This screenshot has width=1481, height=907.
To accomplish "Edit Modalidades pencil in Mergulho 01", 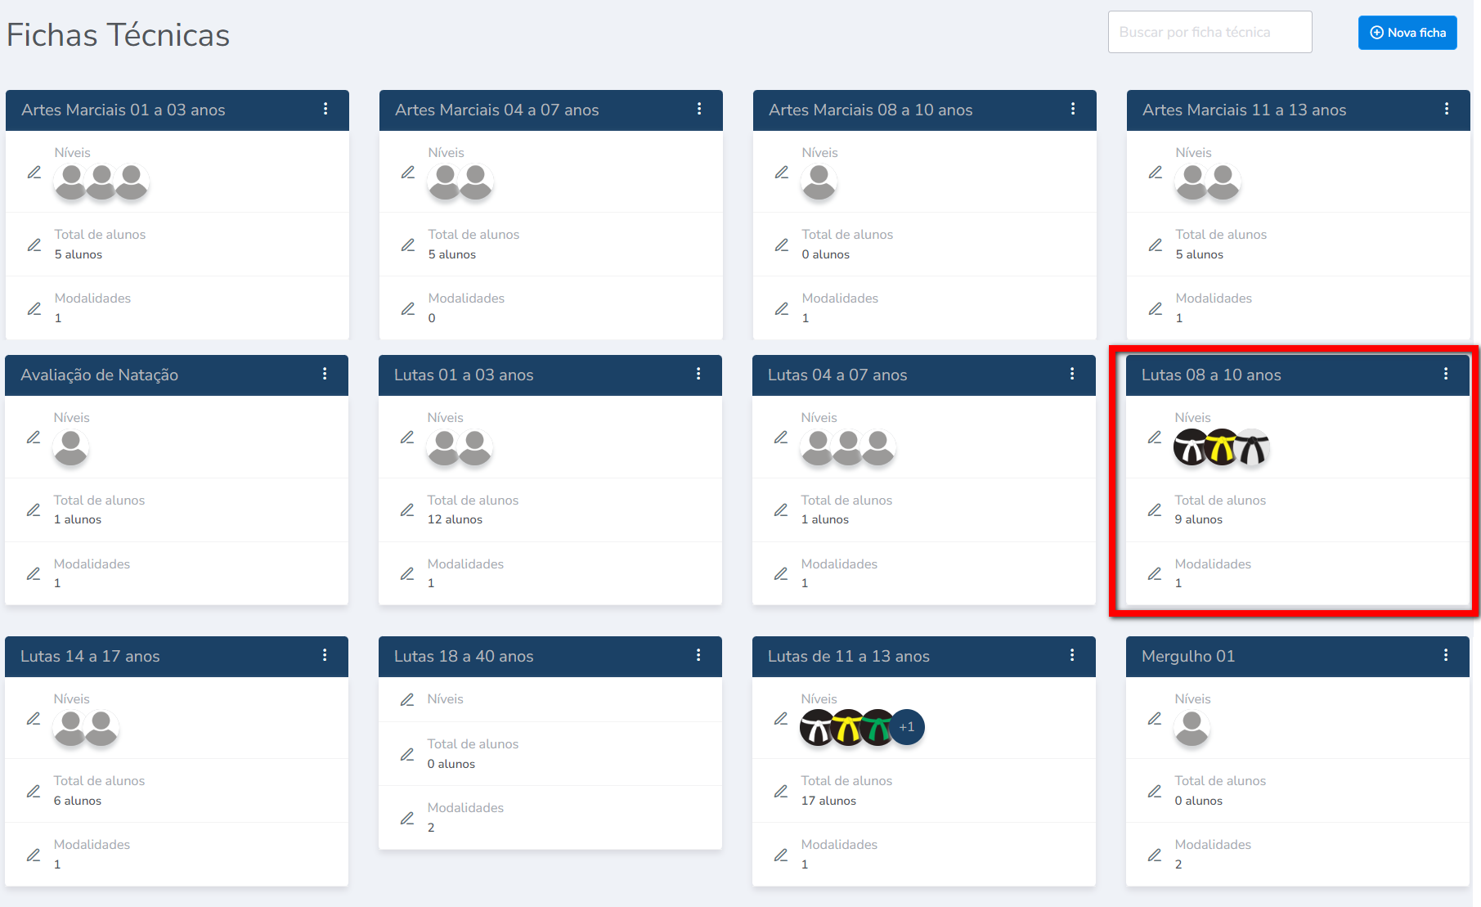I will 1155,855.
